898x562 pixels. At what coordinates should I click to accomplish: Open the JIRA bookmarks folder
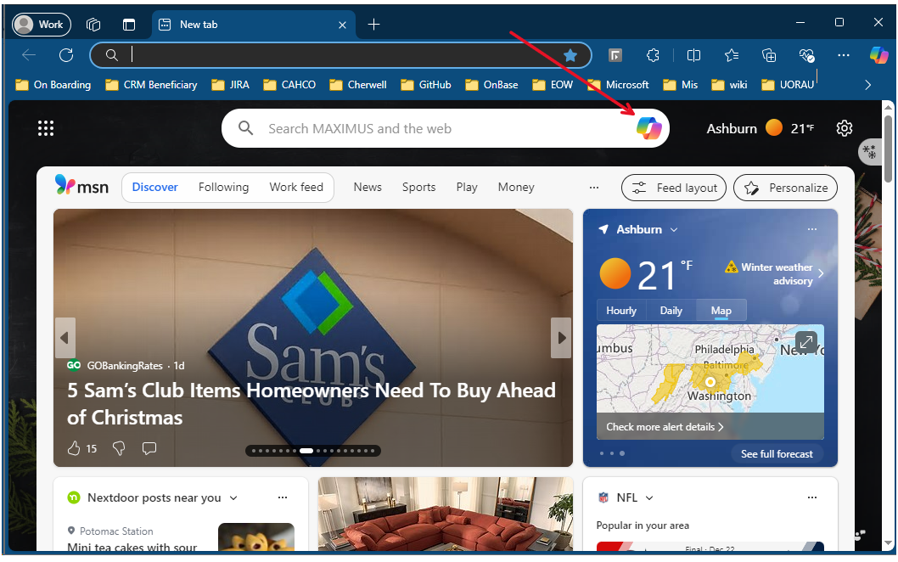[x=230, y=85]
